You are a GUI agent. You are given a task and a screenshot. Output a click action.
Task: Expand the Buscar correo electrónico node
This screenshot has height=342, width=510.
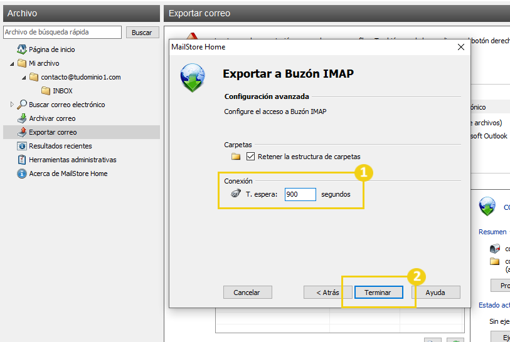[x=12, y=104]
